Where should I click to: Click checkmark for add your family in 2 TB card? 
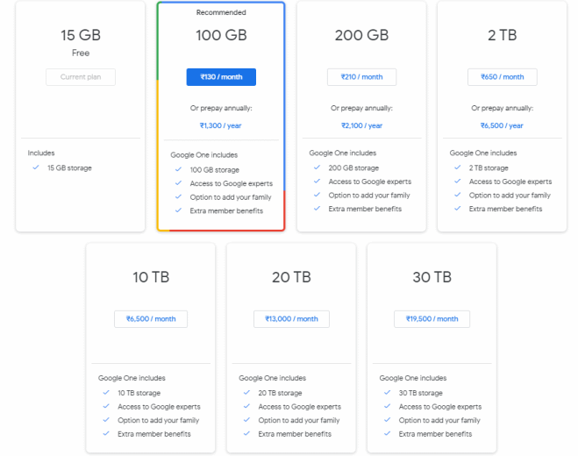[x=458, y=195]
